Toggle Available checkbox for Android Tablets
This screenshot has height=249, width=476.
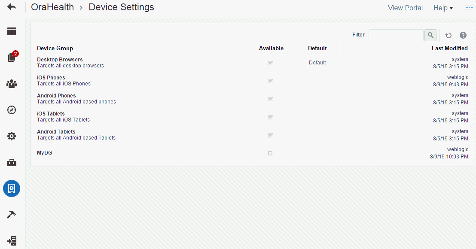[x=270, y=135]
